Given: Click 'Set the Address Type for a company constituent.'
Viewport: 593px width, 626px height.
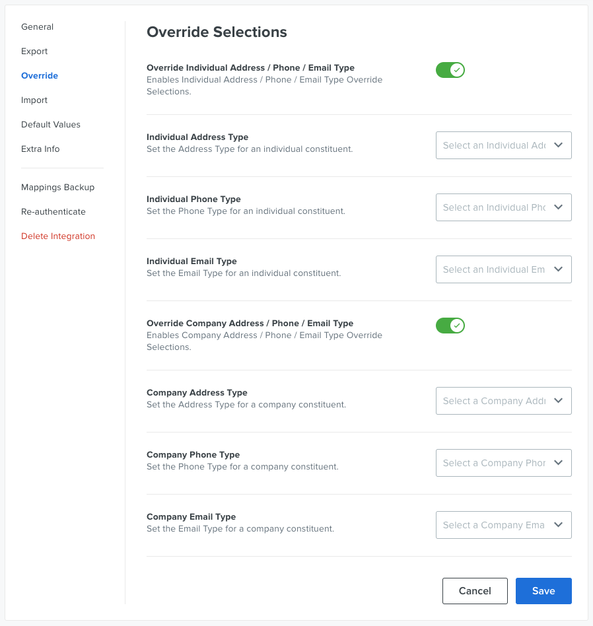Looking at the screenshot, I should tap(246, 404).
